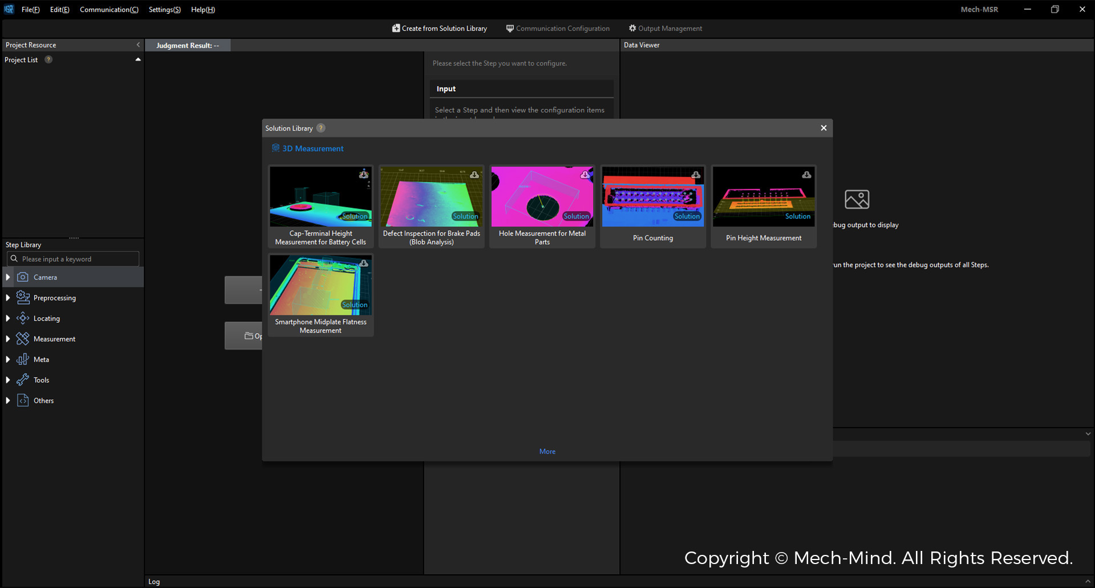
Task: Close the Solution Library dialog
Action: pyautogui.click(x=824, y=128)
